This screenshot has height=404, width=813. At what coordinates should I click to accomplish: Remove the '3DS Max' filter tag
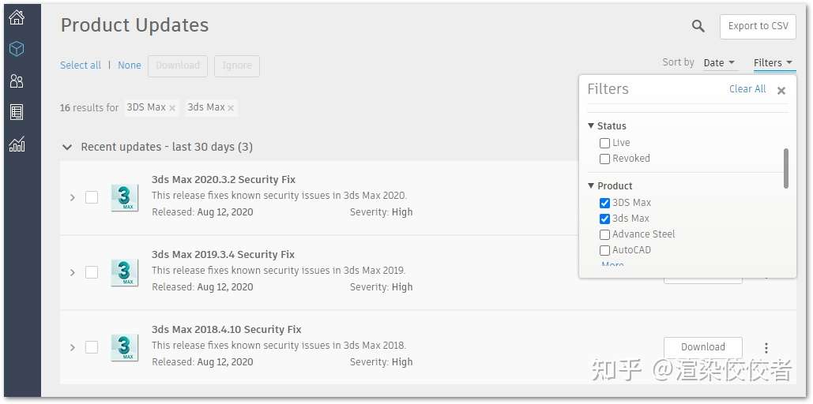[172, 108]
